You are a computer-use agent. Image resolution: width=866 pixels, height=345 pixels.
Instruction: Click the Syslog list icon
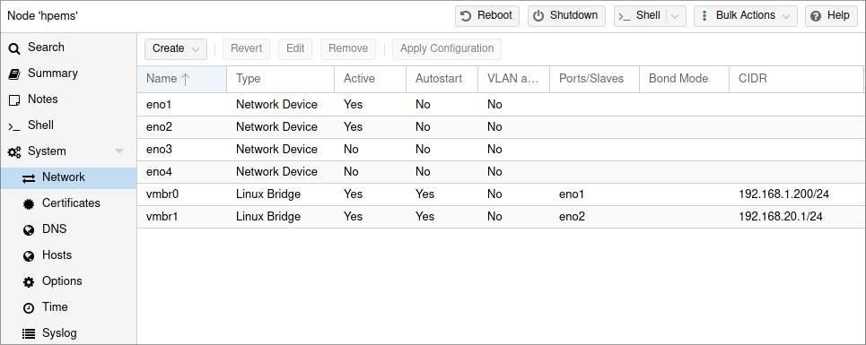[x=28, y=333]
